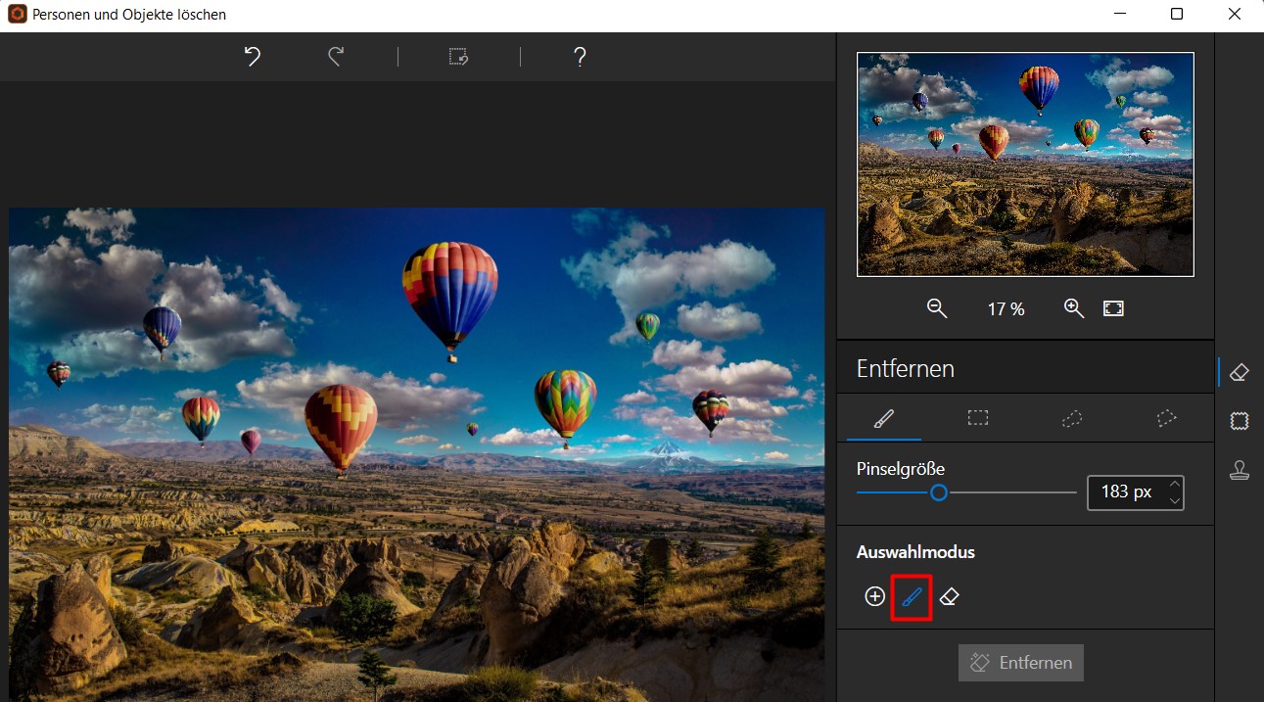Image resolution: width=1264 pixels, height=702 pixels.
Task: Switch to lasso selection tool tab
Action: pyautogui.click(x=1071, y=418)
